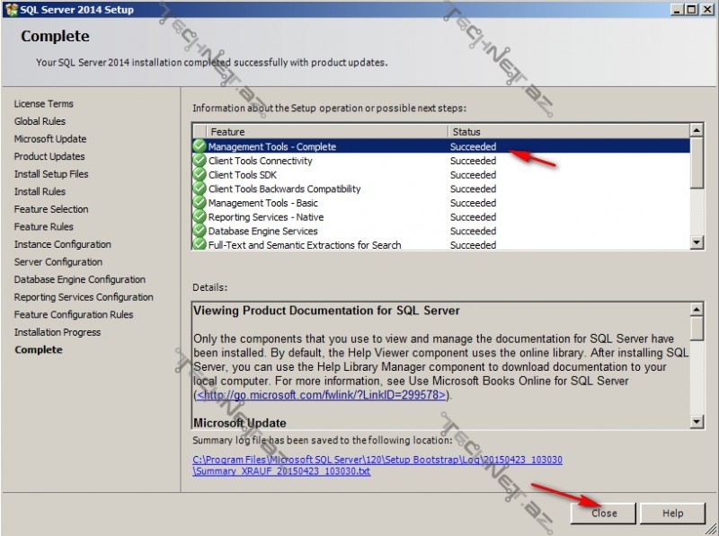Click green checkmark beside Client Tools Backwards Compatibility
Screen dimensions: 719x536
coord(200,189)
